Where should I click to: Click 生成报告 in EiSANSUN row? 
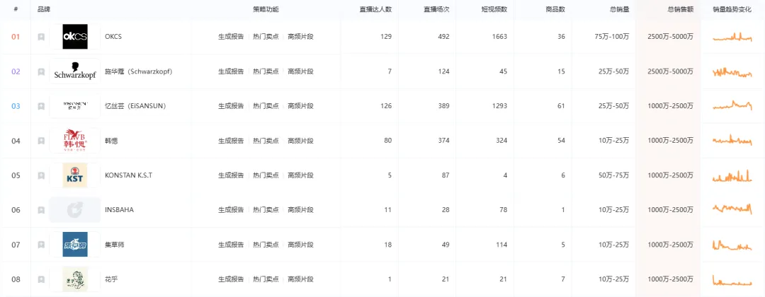231,106
